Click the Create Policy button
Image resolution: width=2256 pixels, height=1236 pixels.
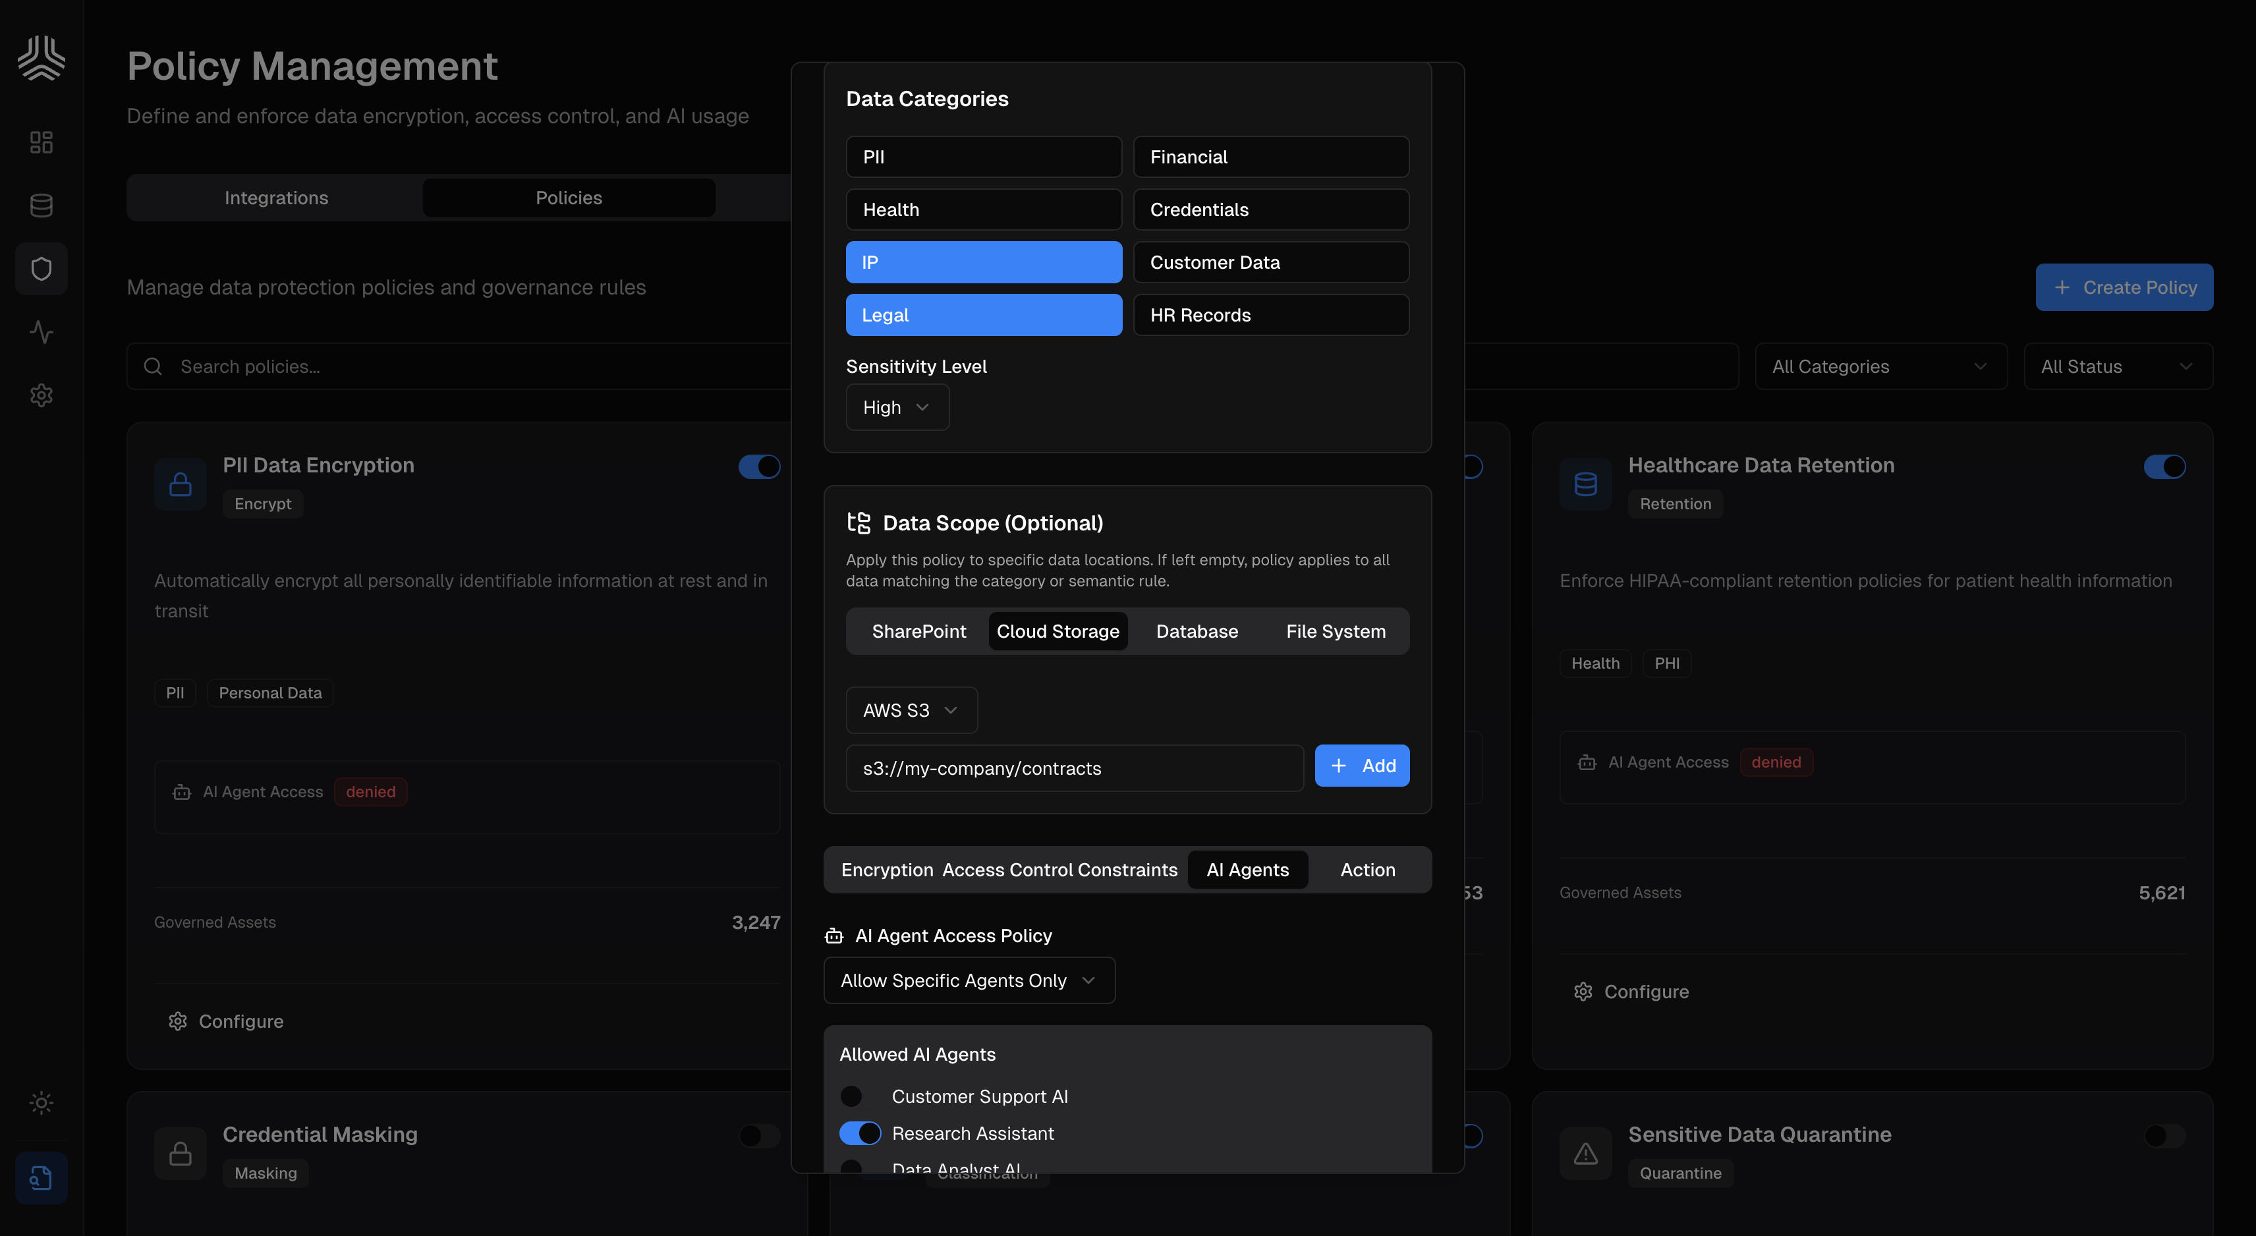tap(2124, 287)
